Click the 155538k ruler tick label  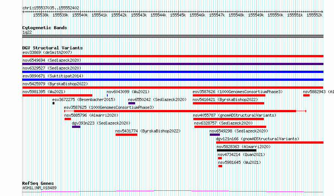[x=41, y=15]
